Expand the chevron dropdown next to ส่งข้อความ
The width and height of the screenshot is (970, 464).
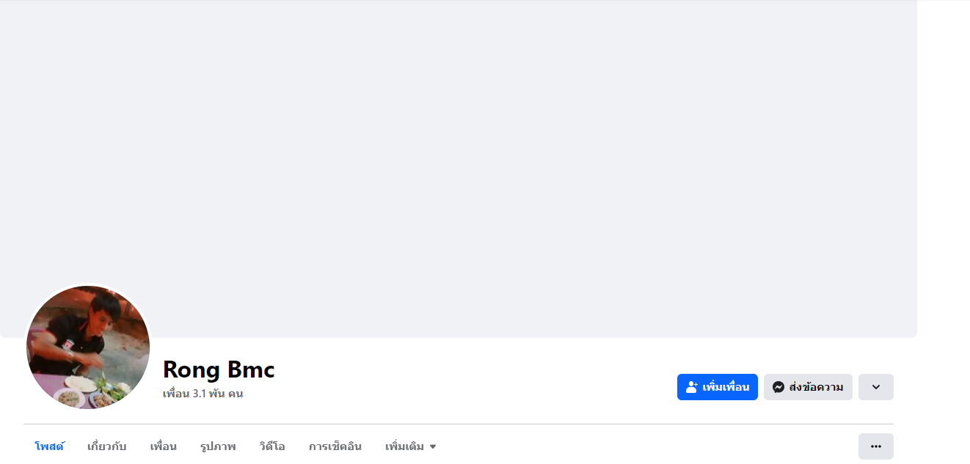[875, 387]
